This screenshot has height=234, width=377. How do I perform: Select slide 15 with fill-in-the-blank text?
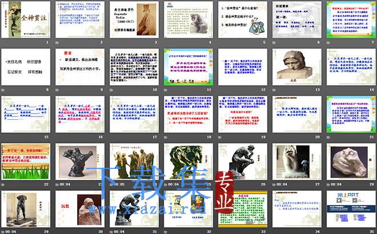click(x=26, y=114)
